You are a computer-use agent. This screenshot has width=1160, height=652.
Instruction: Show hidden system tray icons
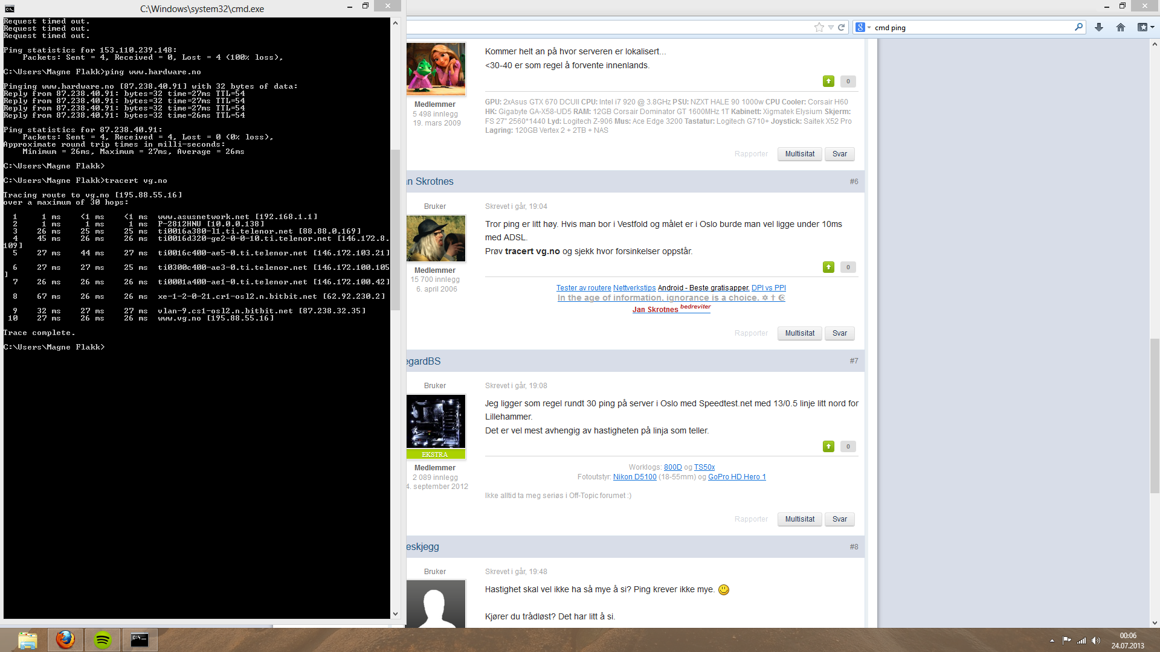click(1052, 641)
